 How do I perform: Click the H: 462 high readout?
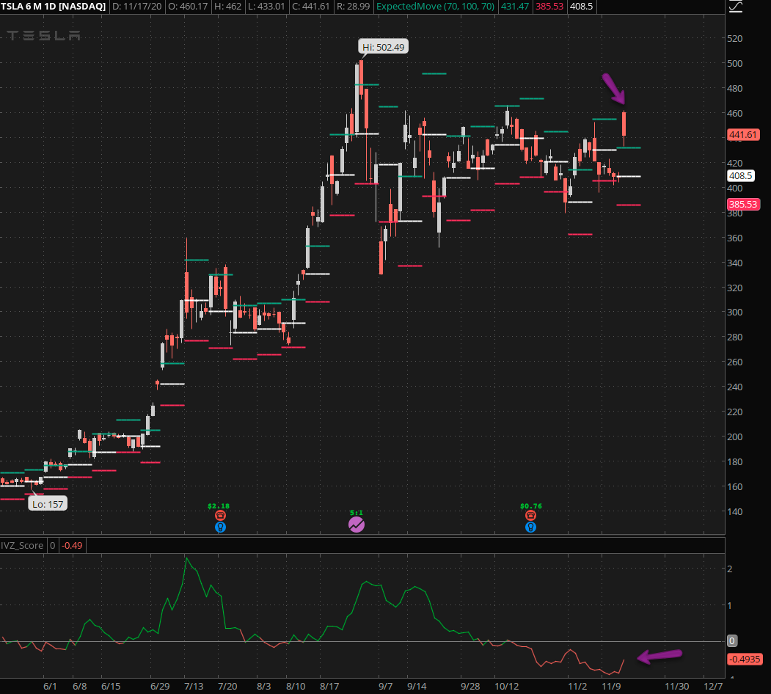[x=227, y=7]
